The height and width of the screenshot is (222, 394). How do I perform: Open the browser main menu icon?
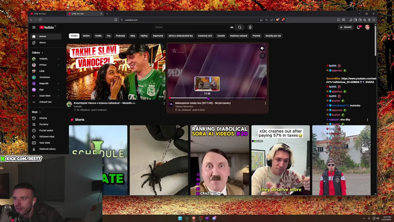374,20
